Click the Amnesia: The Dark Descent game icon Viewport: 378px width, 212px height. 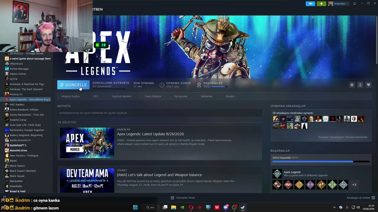(x=7, y=89)
